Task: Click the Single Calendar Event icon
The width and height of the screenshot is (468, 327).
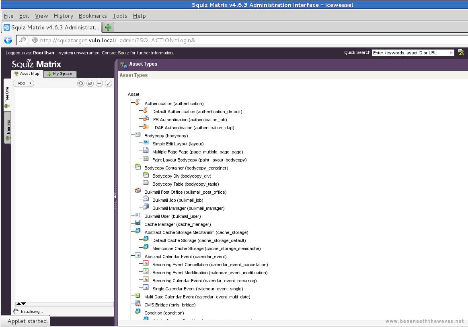Action: 146,287
